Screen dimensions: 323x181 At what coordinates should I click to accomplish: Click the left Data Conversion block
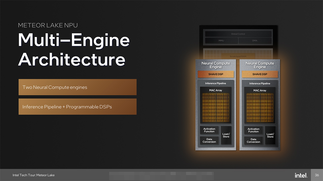coord(209,141)
